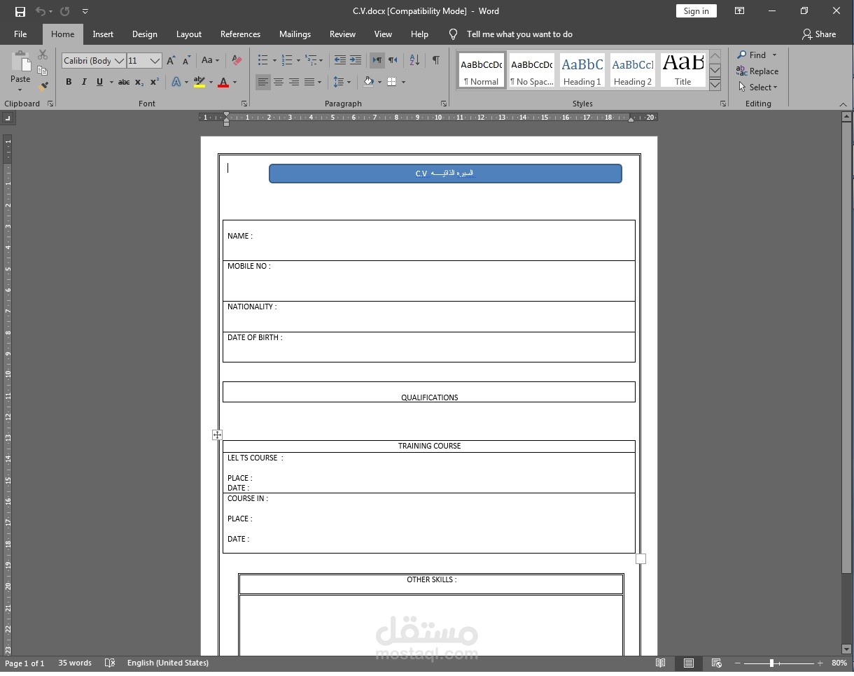The image size is (854, 676).
Task: Toggle Underline formatting
Action: pyautogui.click(x=99, y=82)
